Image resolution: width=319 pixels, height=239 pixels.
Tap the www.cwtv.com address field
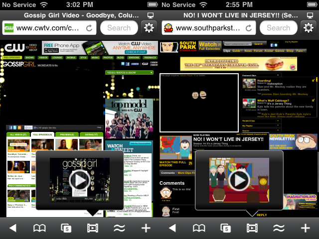tap(49, 28)
